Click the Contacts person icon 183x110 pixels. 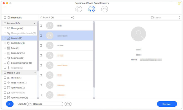click(9, 38)
